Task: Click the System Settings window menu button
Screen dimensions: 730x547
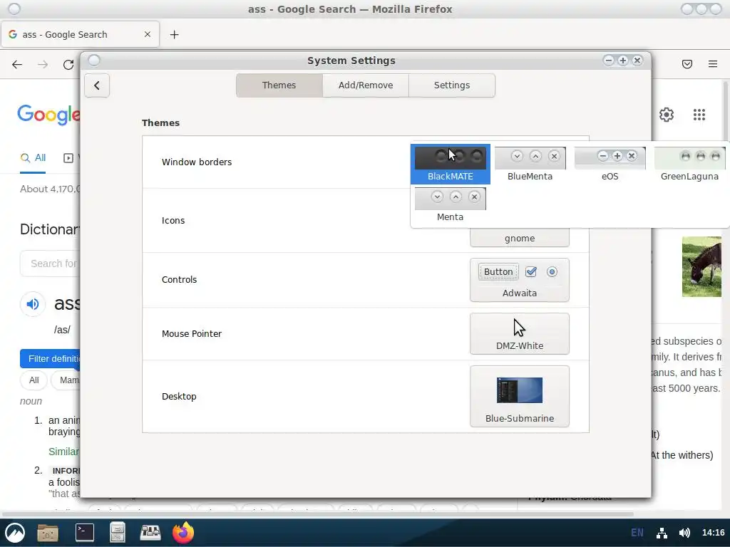Action: pos(94,61)
